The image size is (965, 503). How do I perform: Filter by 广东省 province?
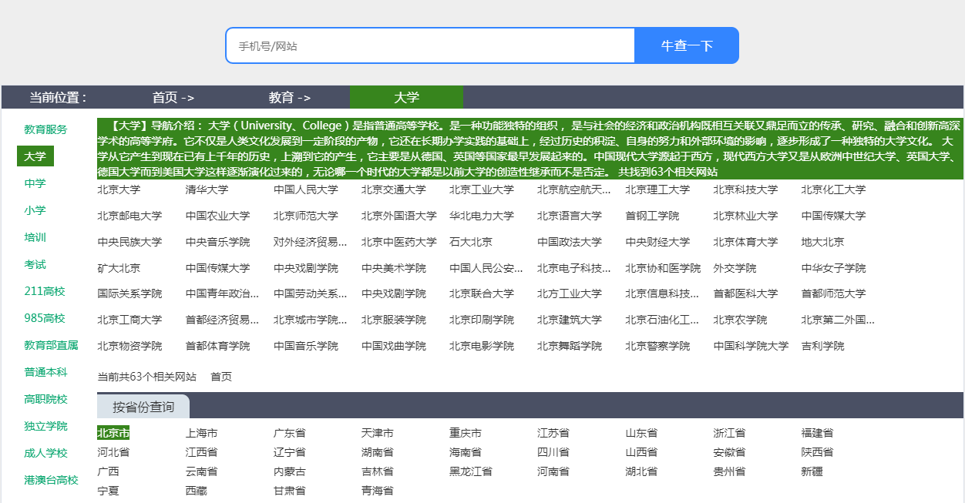[x=289, y=433]
